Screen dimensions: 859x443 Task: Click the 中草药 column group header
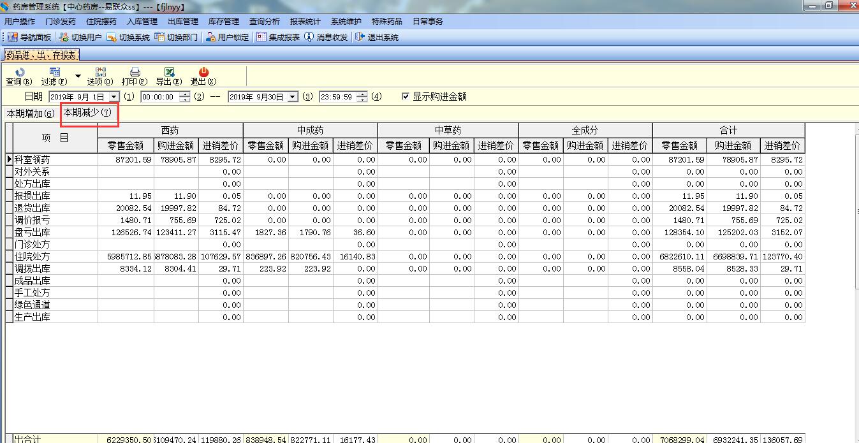click(448, 130)
